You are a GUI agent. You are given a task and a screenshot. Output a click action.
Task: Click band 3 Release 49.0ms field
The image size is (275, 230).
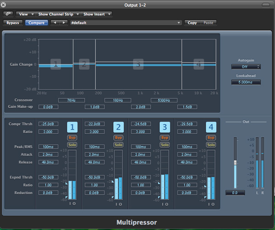click(141, 162)
